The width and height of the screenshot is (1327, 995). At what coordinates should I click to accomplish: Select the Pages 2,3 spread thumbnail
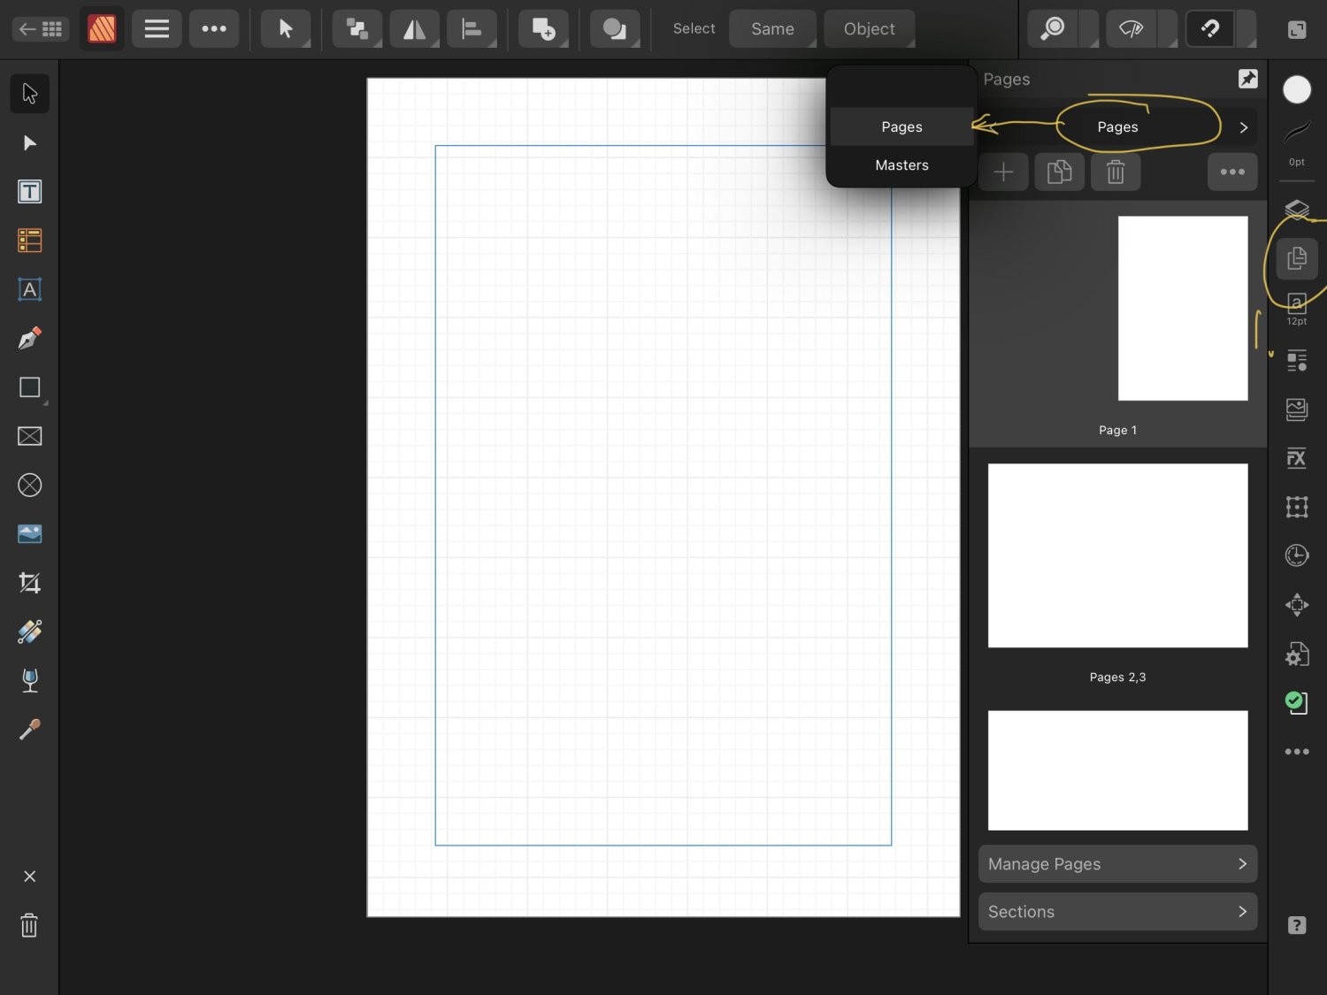[x=1117, y=555]
